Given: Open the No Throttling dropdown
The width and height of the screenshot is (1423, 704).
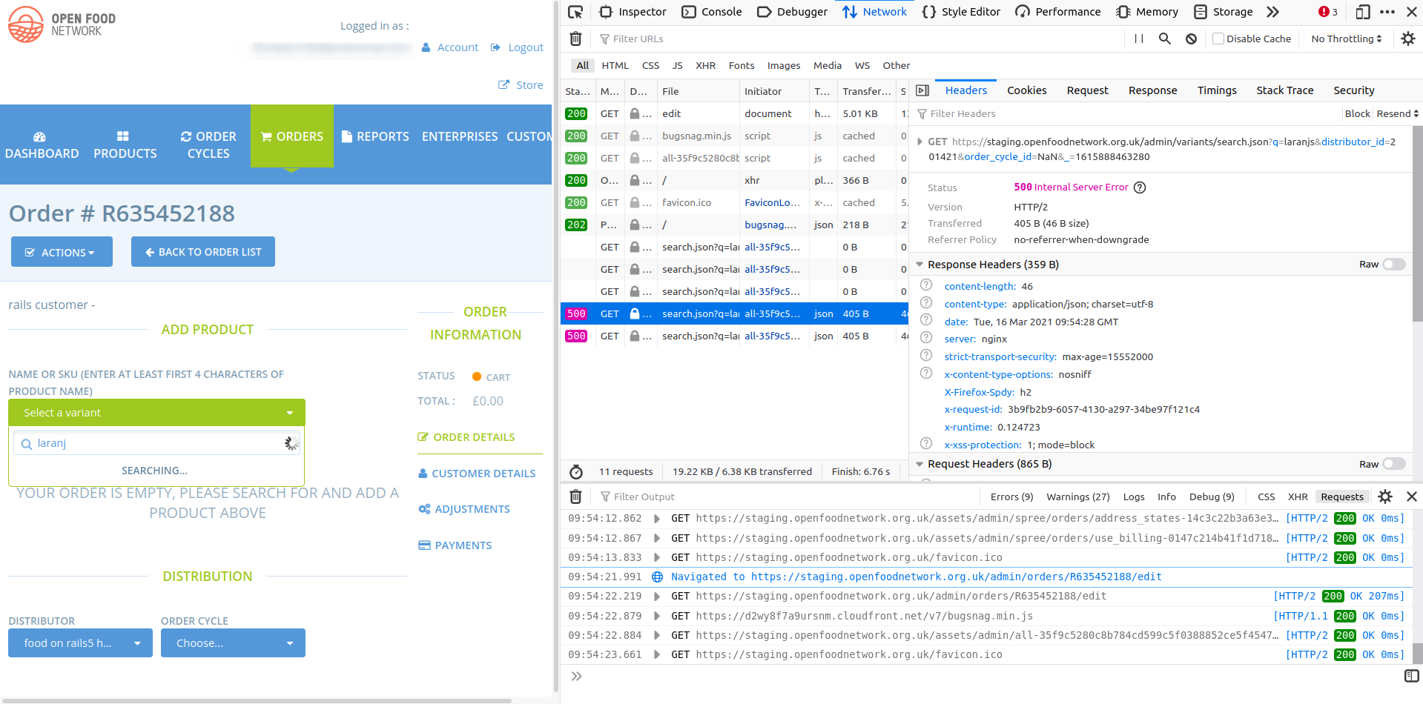Looking at the screenshot, I should click(x=1346, y=39).
